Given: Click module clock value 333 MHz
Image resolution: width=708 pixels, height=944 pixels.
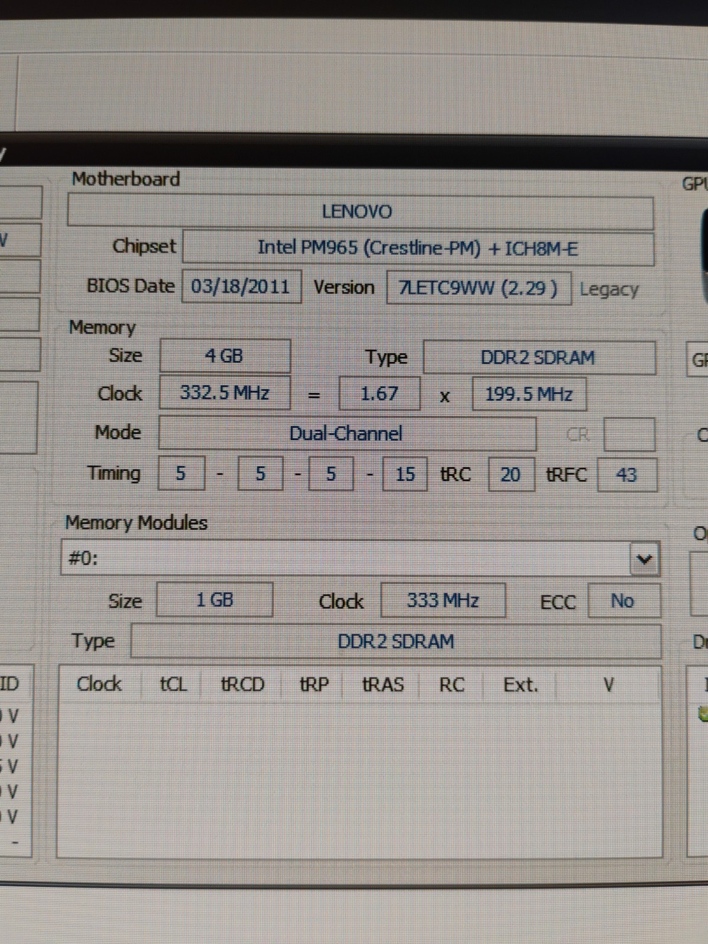Looking at the screenshot, I should [443, 601].
